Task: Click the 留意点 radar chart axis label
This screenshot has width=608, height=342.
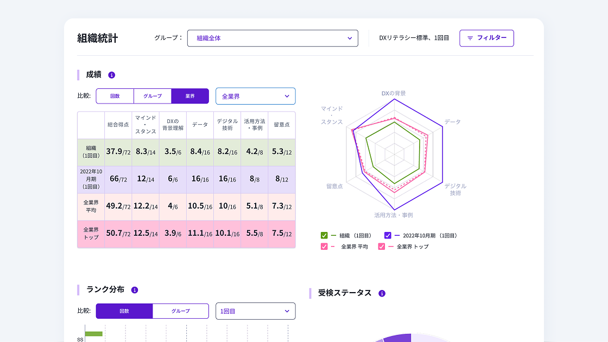Action: click(x=334, y=186)
